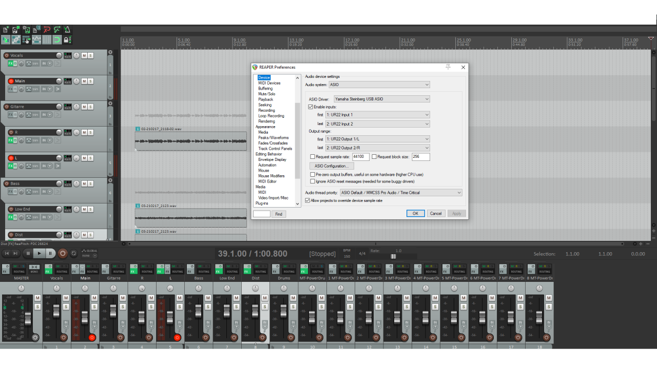Open last output UR22 Output 2/R dropdown
The height and width of the screenshot is (369, 657).
click(x=377, y=148)
